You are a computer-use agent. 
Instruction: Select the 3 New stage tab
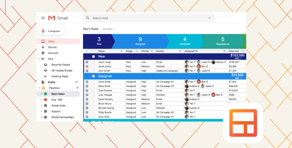click(x=99, y=41)
